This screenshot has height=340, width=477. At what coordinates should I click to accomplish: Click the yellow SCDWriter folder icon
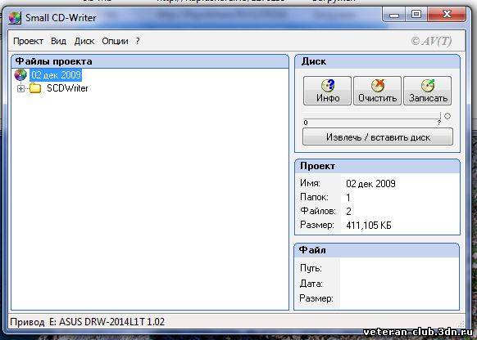point(35,88)
